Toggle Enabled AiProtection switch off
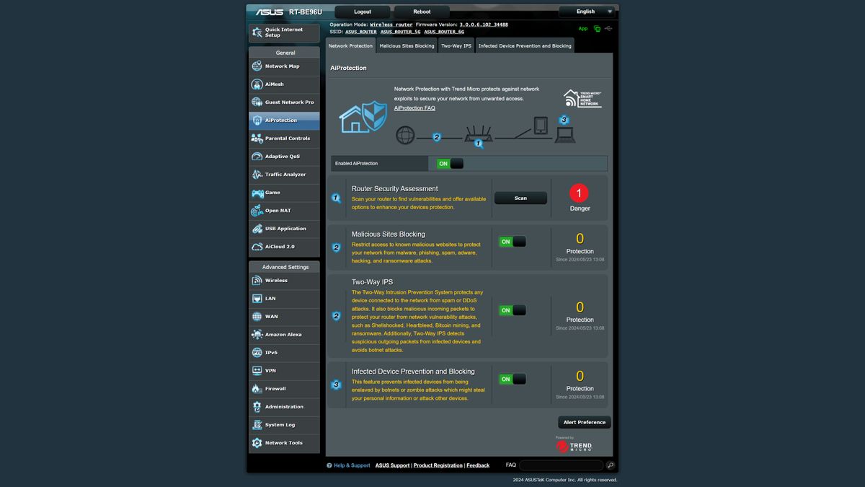 450,164
